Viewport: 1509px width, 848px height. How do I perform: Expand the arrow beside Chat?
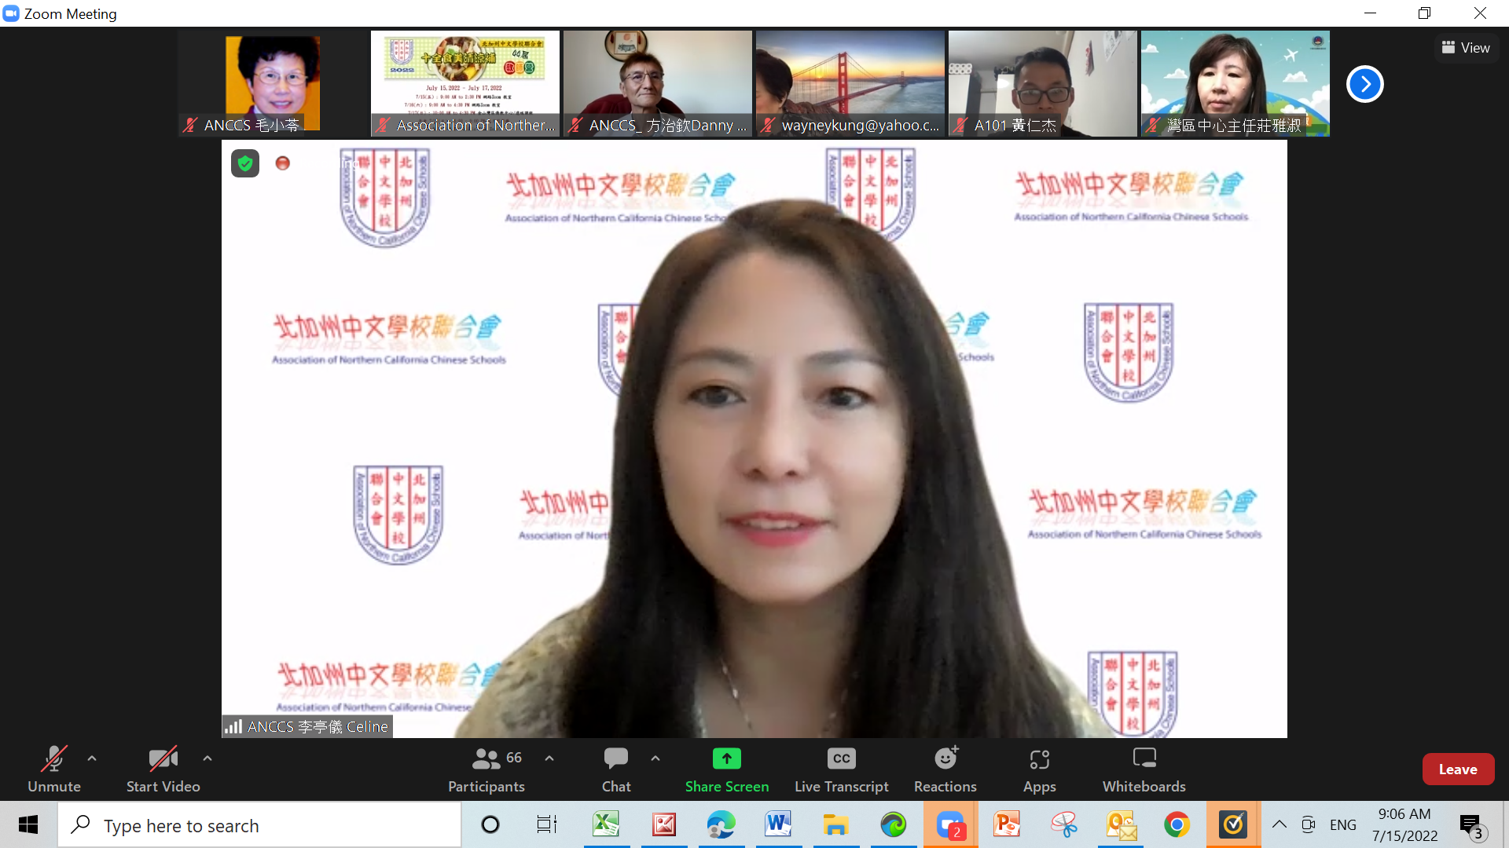click(x=655, y=758)
